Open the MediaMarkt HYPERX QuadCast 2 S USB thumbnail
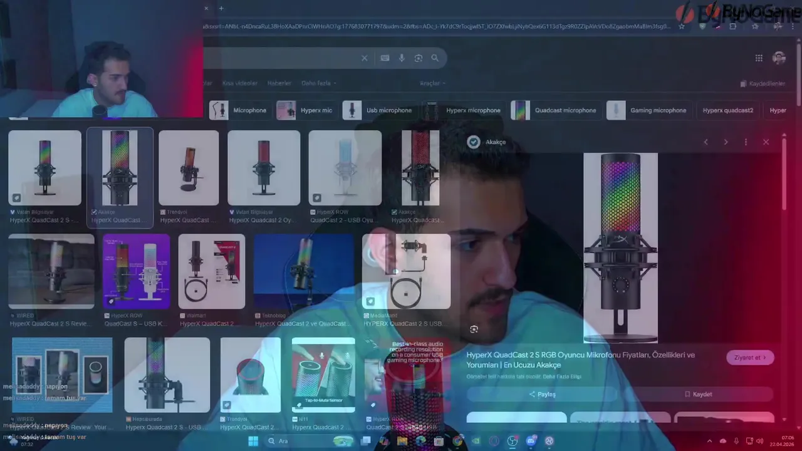The width and height of the screenshot is (802, 451). [406, 271]
